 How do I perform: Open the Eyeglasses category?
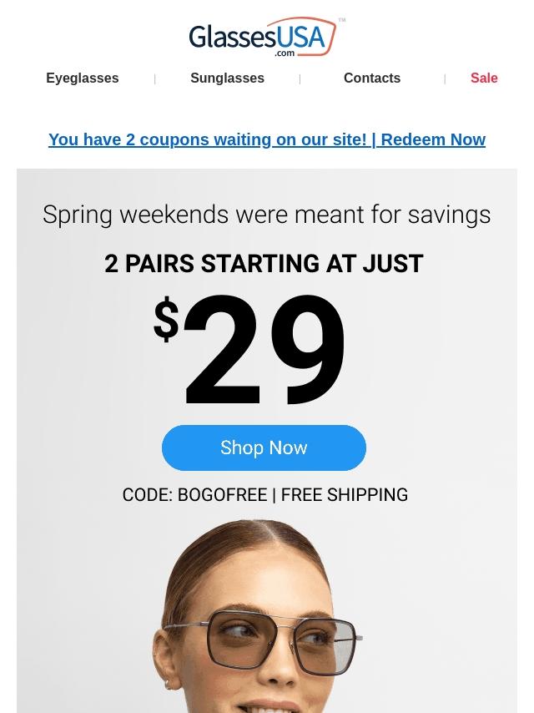click(83, 78)
